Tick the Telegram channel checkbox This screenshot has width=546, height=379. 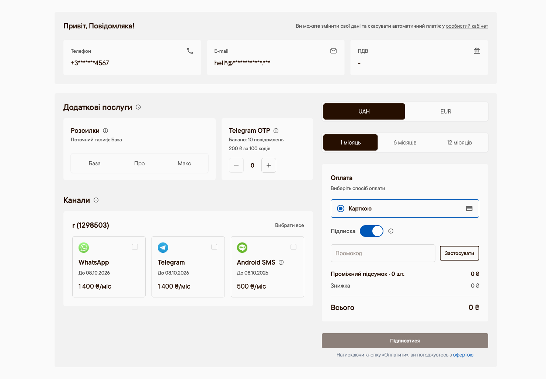[x=214, y=247]
